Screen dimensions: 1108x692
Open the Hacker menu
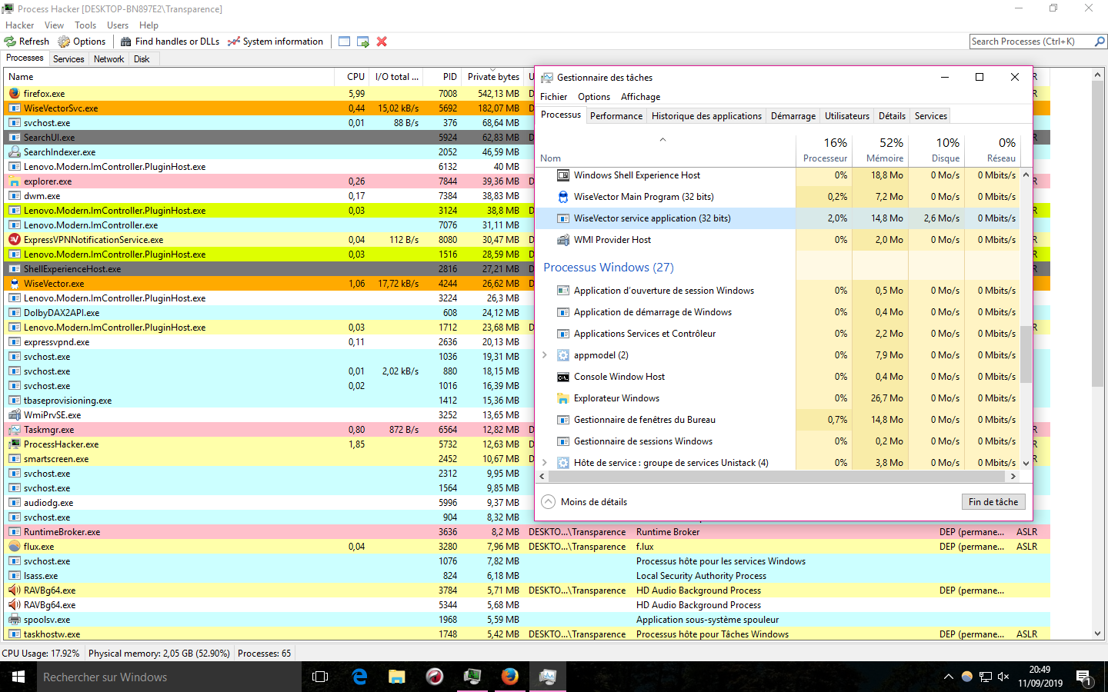[19, 25]
